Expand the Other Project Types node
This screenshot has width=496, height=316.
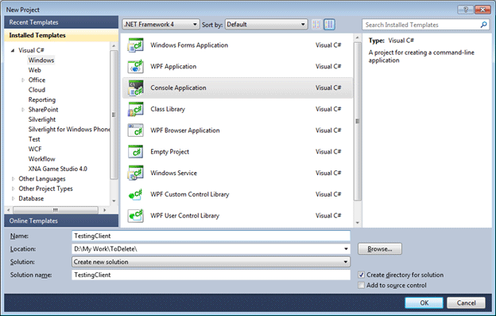point(13,189)
